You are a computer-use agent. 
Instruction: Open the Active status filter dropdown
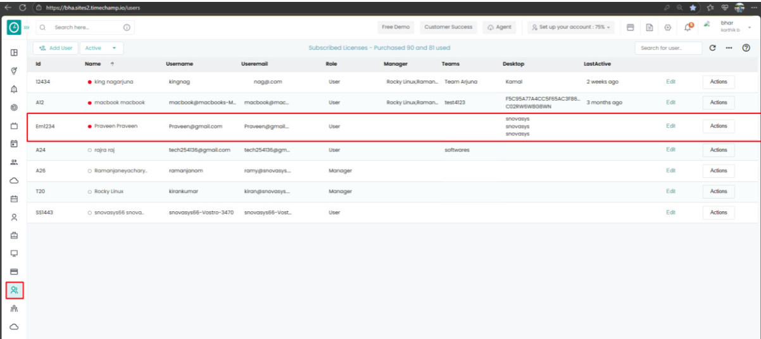coord(101,48)
